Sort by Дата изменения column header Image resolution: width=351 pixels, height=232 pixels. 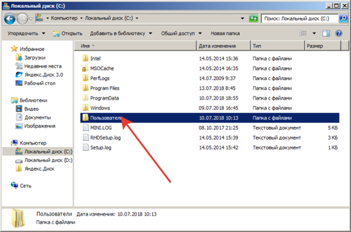(x=223, y=45)
